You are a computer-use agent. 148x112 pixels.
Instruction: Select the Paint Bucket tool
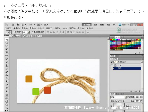7,75
